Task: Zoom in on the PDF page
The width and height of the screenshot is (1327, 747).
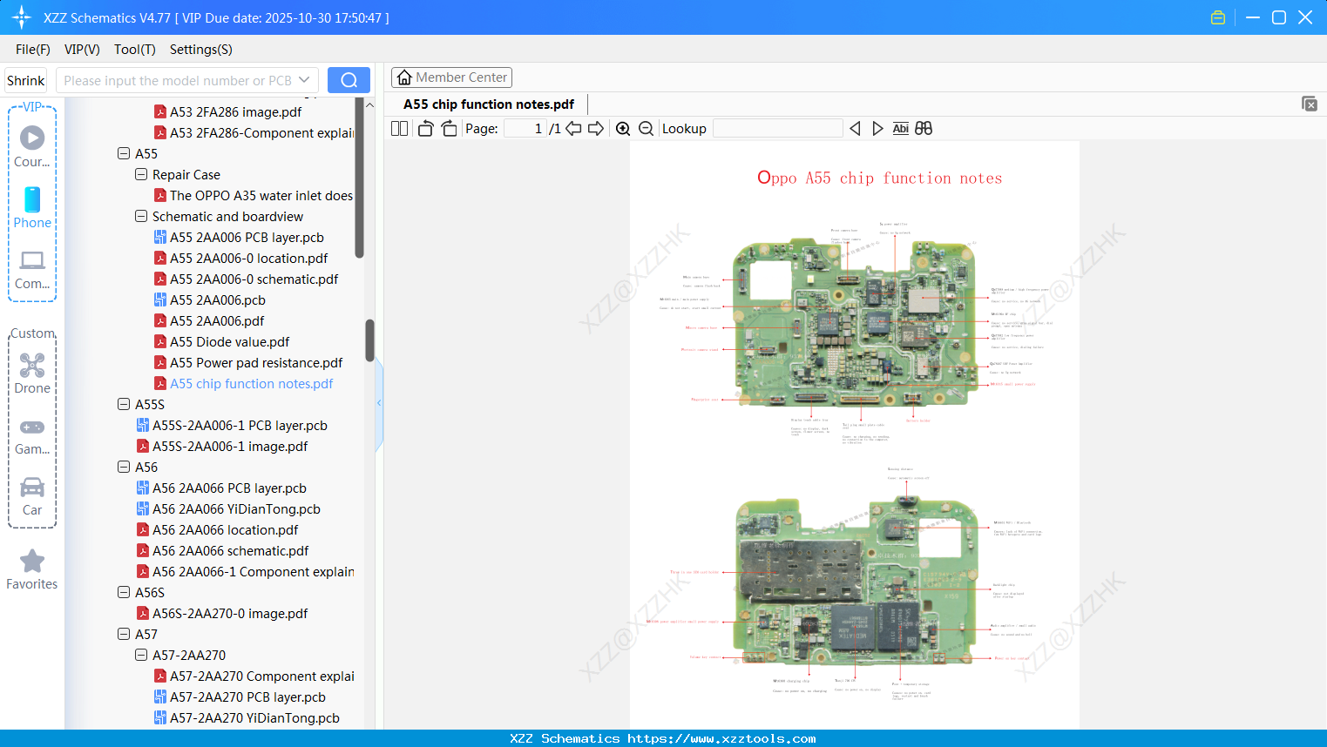Action: click(x=623, y=128)
